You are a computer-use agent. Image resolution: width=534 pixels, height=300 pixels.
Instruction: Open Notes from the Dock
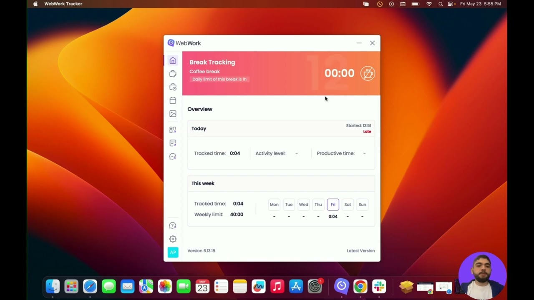click(x=240, y=286)
